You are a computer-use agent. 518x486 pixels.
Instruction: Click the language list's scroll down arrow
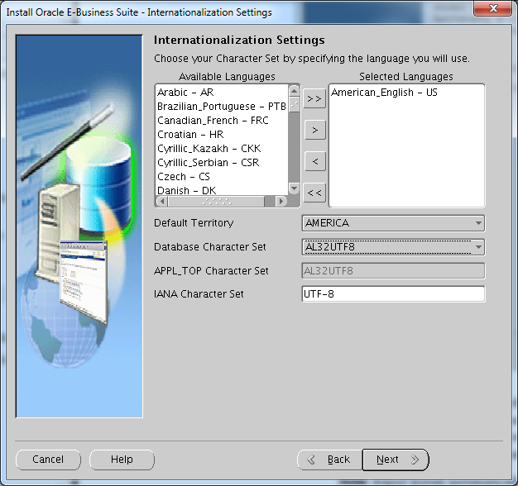[x=294, y=189]
